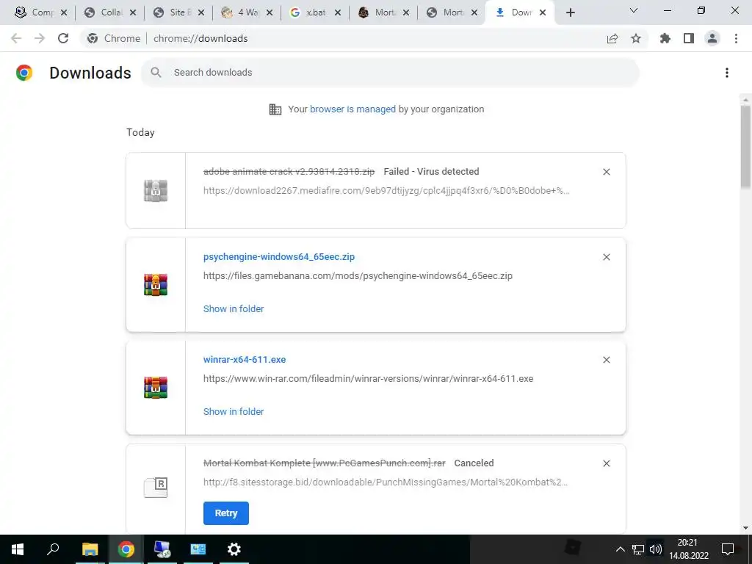The height and width of the screenshot is (564, 752).
Task: Open the Windows Start menu
Action: tap(18, 549)
